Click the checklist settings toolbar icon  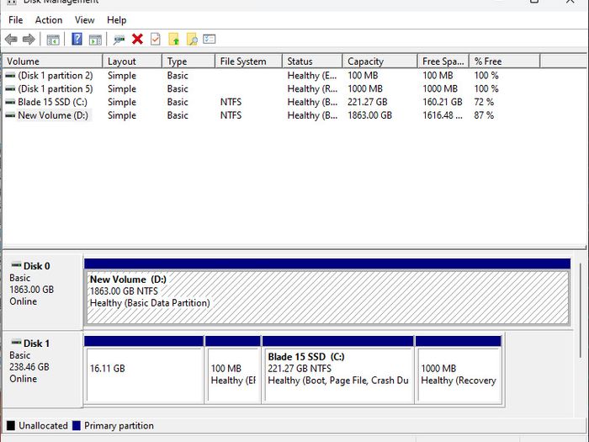pyautogui.click(x=210, y=39)
